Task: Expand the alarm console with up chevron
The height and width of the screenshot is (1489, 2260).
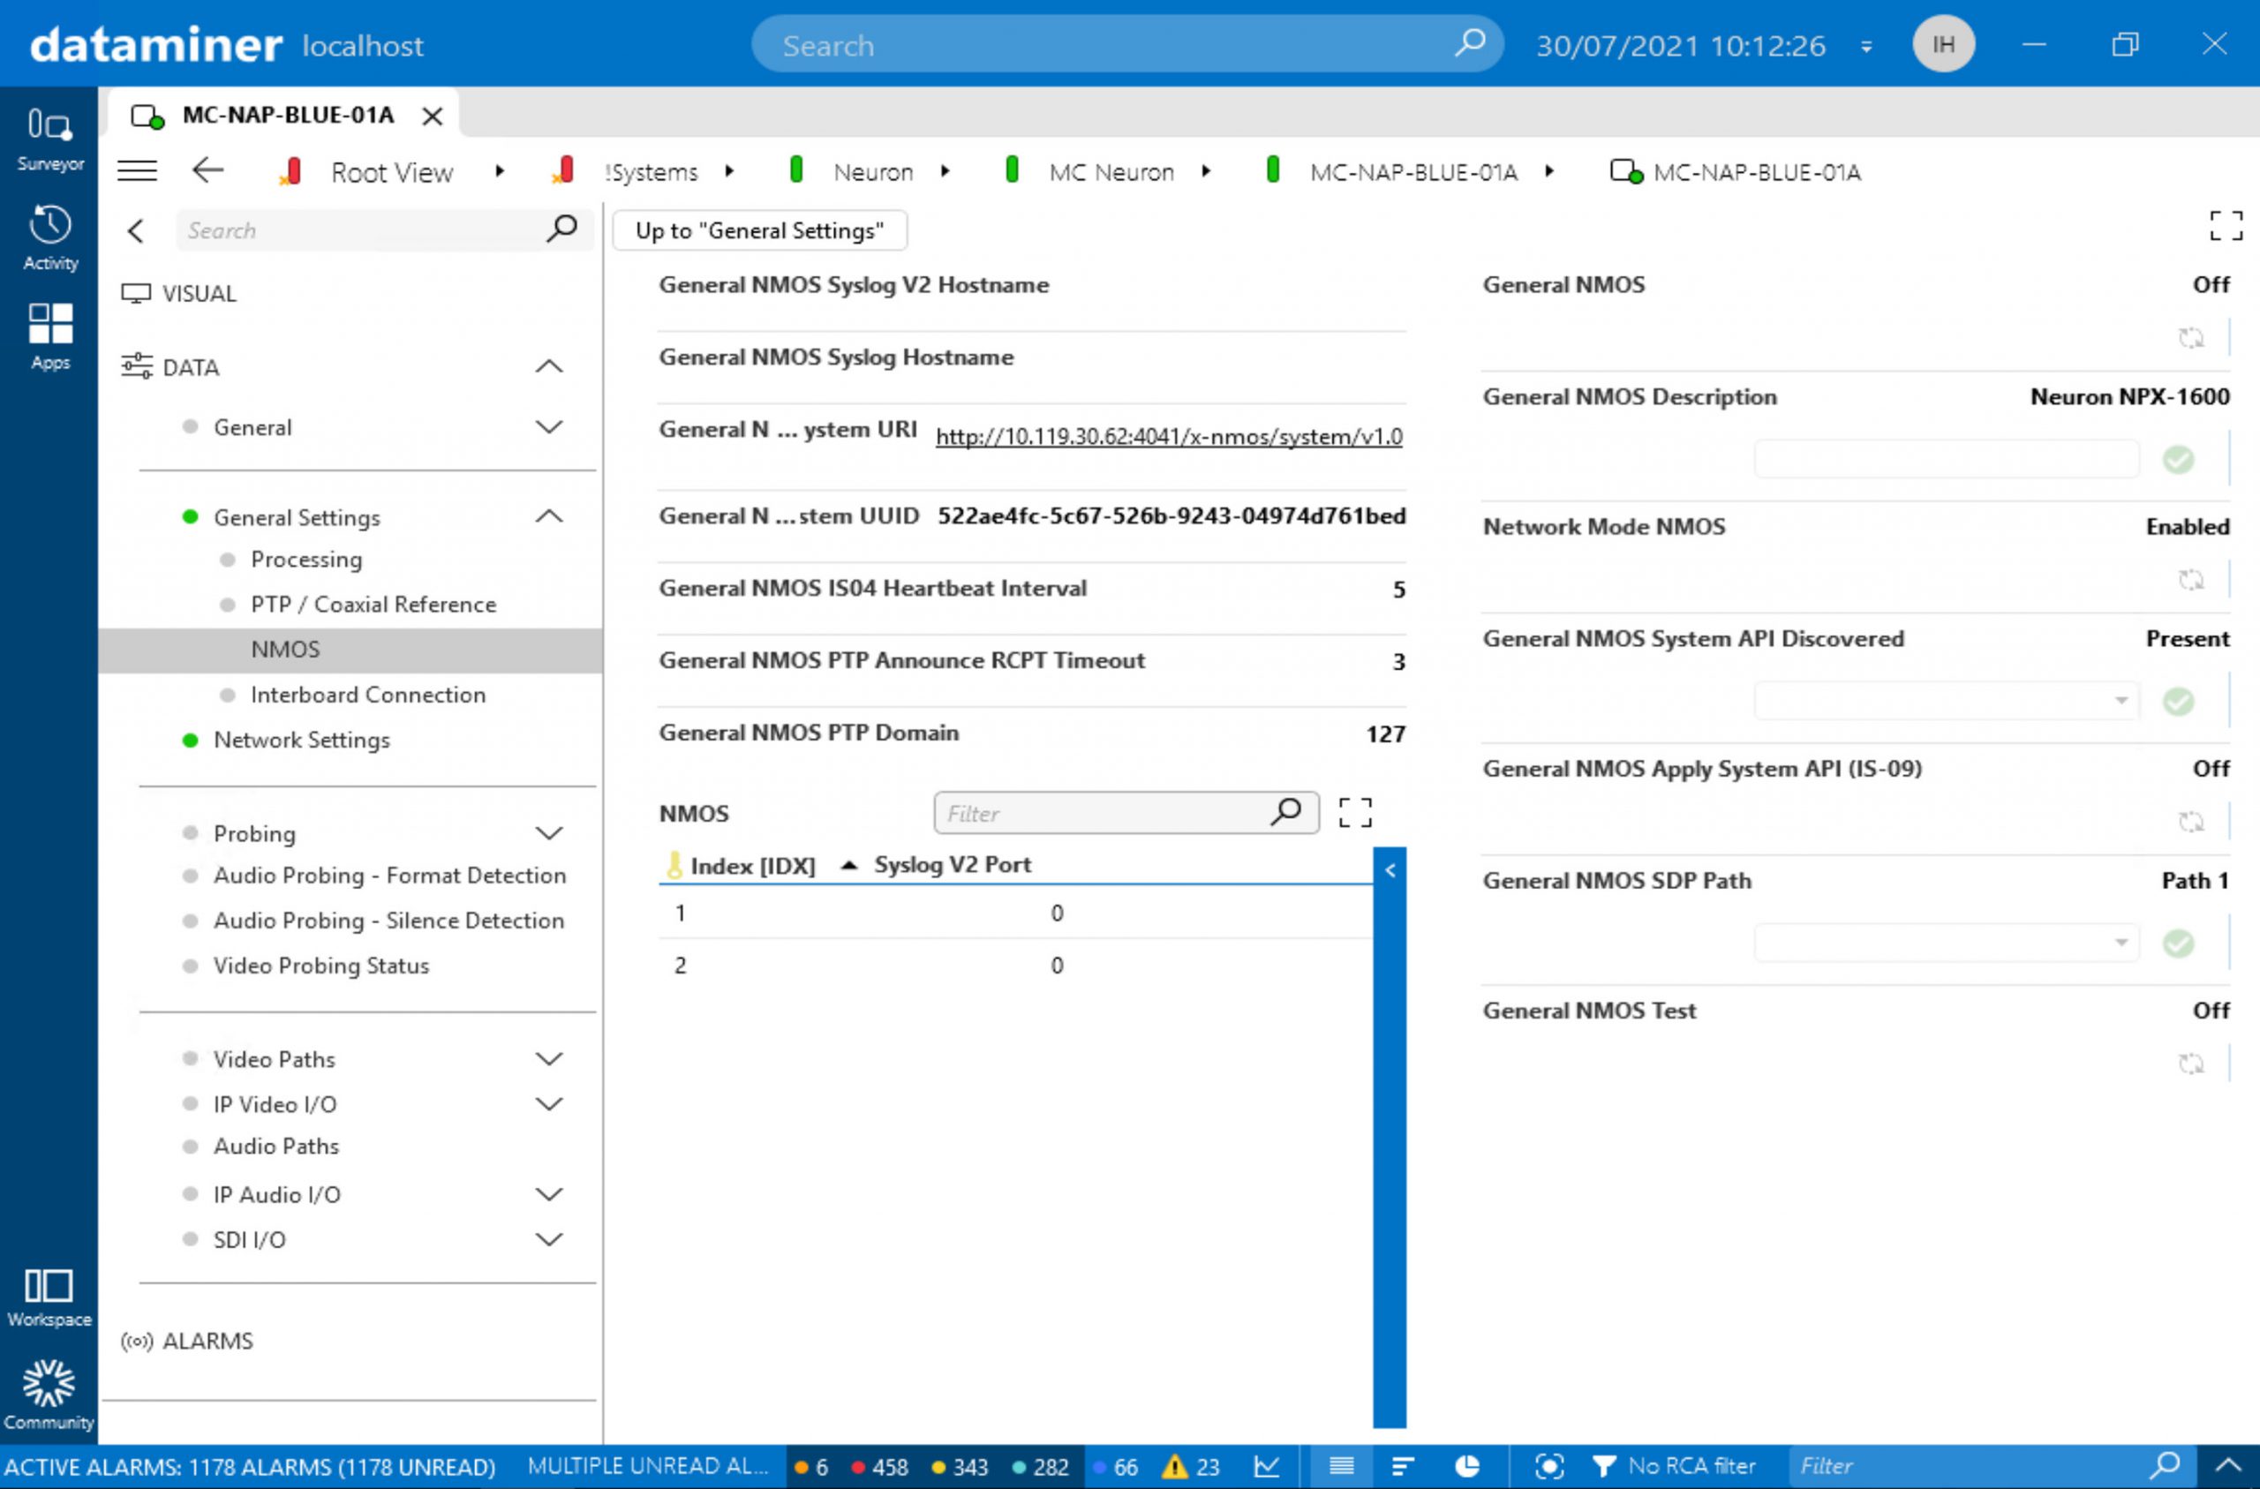Action: [2227, 1467]
